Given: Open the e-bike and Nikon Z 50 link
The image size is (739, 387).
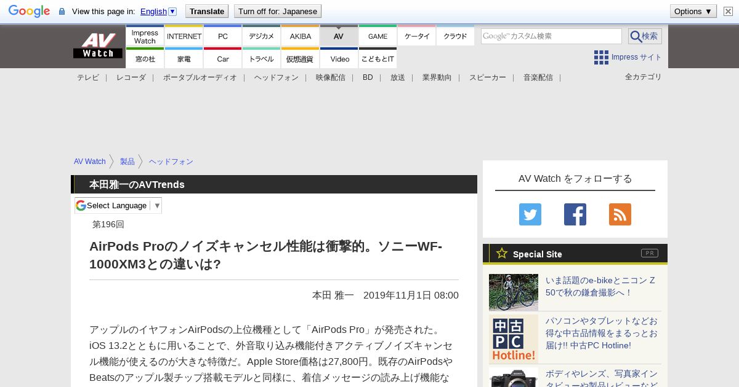Looking at the screenshot, I should coord(600,286).
